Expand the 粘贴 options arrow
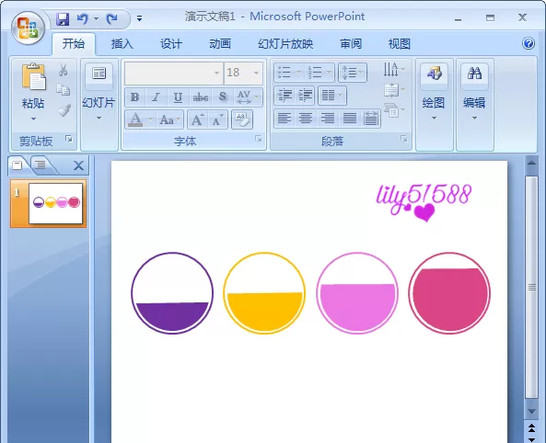This screenshot has width=546, height=443. (33, 119)
